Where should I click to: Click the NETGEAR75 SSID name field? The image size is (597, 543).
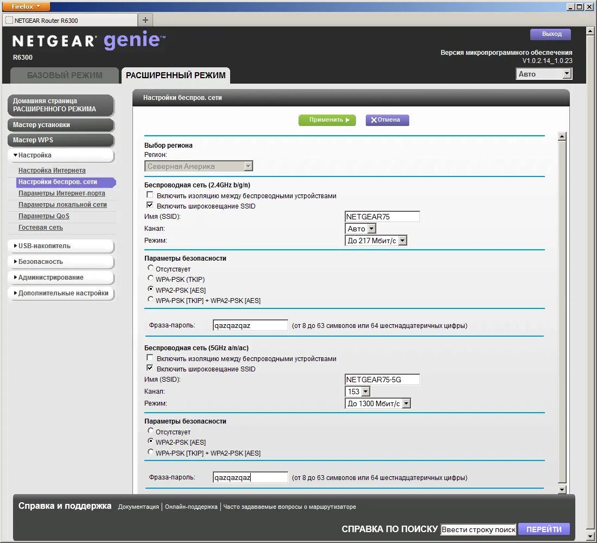coord(382,217)
